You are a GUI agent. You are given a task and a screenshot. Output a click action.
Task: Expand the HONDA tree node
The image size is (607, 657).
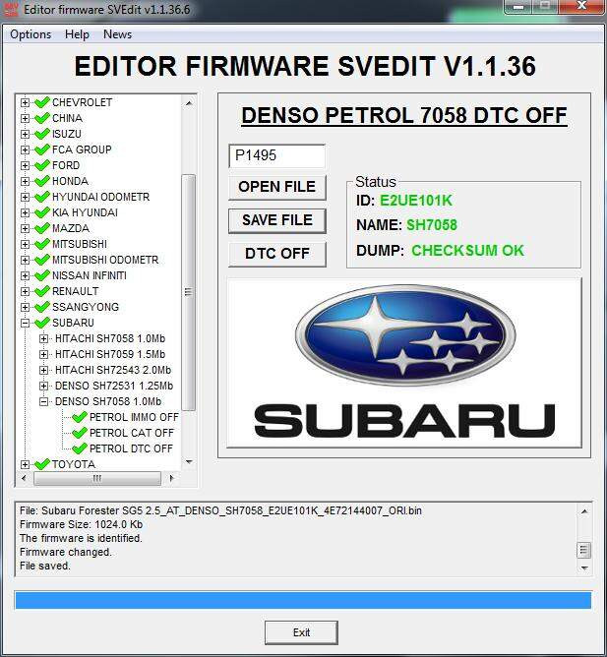tap(25, 181)
